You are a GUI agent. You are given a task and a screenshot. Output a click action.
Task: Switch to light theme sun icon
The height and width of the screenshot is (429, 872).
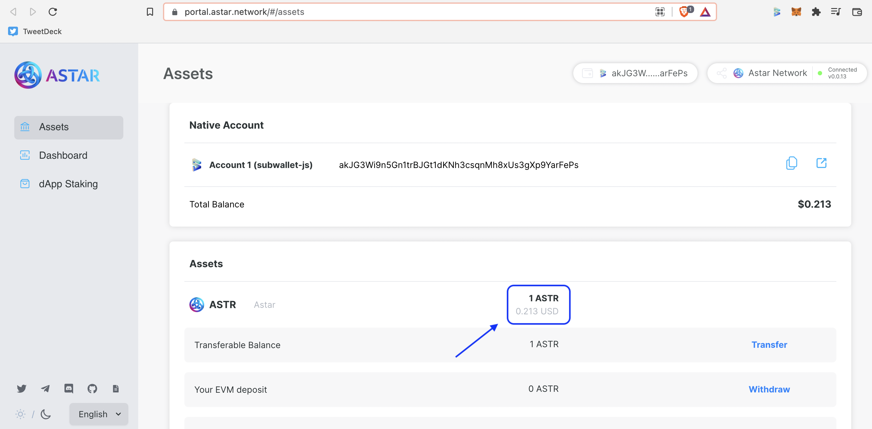[20, 414]
